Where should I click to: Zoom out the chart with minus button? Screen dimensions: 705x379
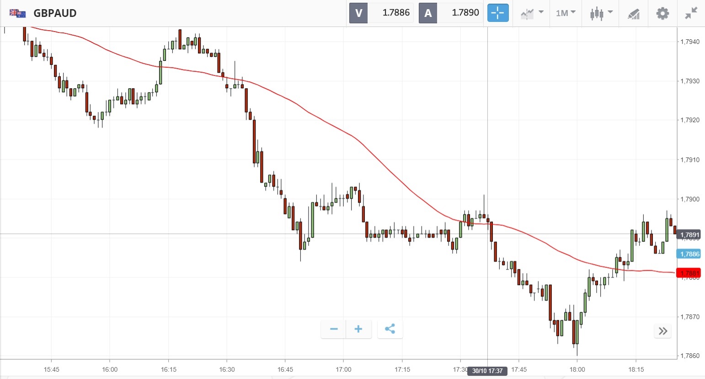click(334, 329)
